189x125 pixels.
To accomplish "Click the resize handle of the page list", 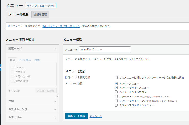I will point(57,95).
